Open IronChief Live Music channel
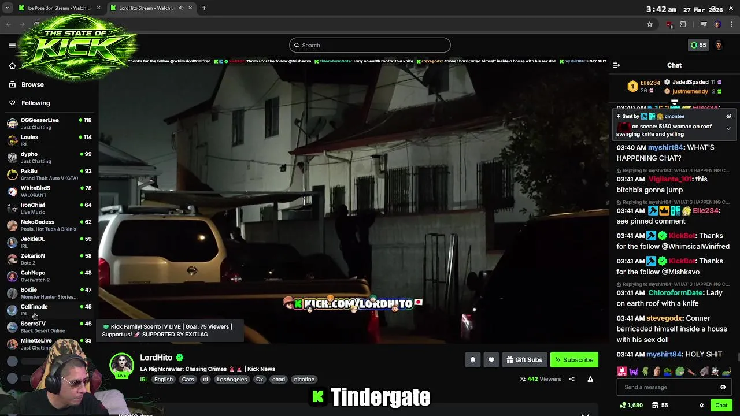This screenshot has height=416, width=740. click(x=49, y=208)
